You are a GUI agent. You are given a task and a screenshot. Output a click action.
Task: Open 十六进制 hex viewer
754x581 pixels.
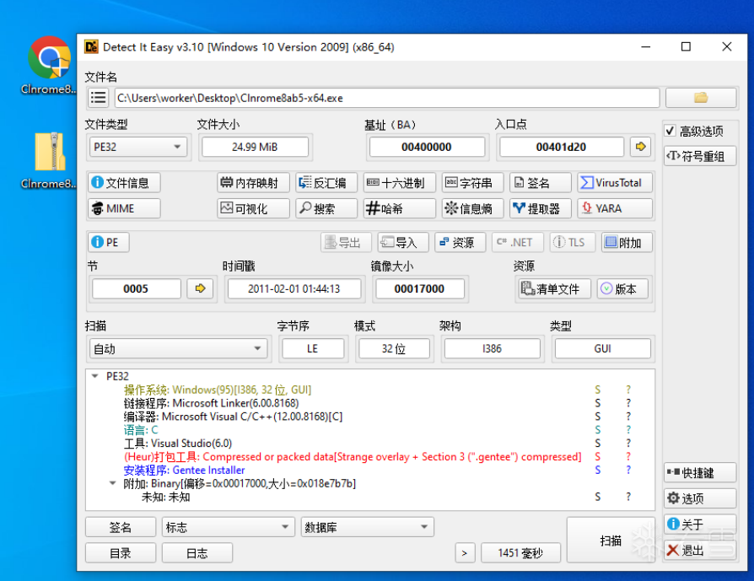click(x=399, y=183)
